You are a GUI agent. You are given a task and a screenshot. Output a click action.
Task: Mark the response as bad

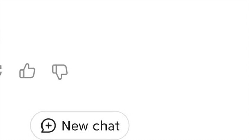[x=60, y=72]
